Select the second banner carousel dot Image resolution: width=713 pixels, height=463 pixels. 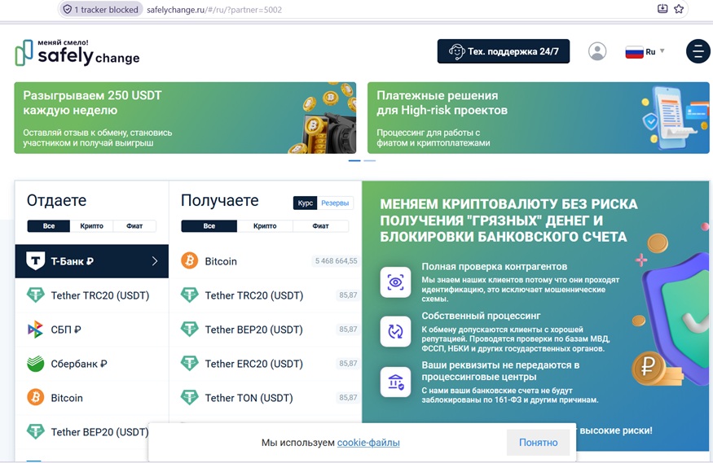tap(370, 160)
